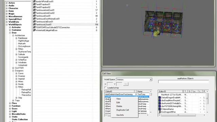Expand the MovableStatic category
Screen dimensions: 217x122
click(10, 114)
